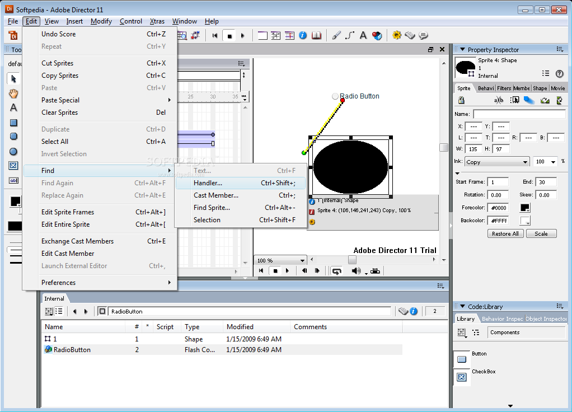Open the Cast window toolbar icon
The image size is (572, 412).
click(x=276, y=35)
